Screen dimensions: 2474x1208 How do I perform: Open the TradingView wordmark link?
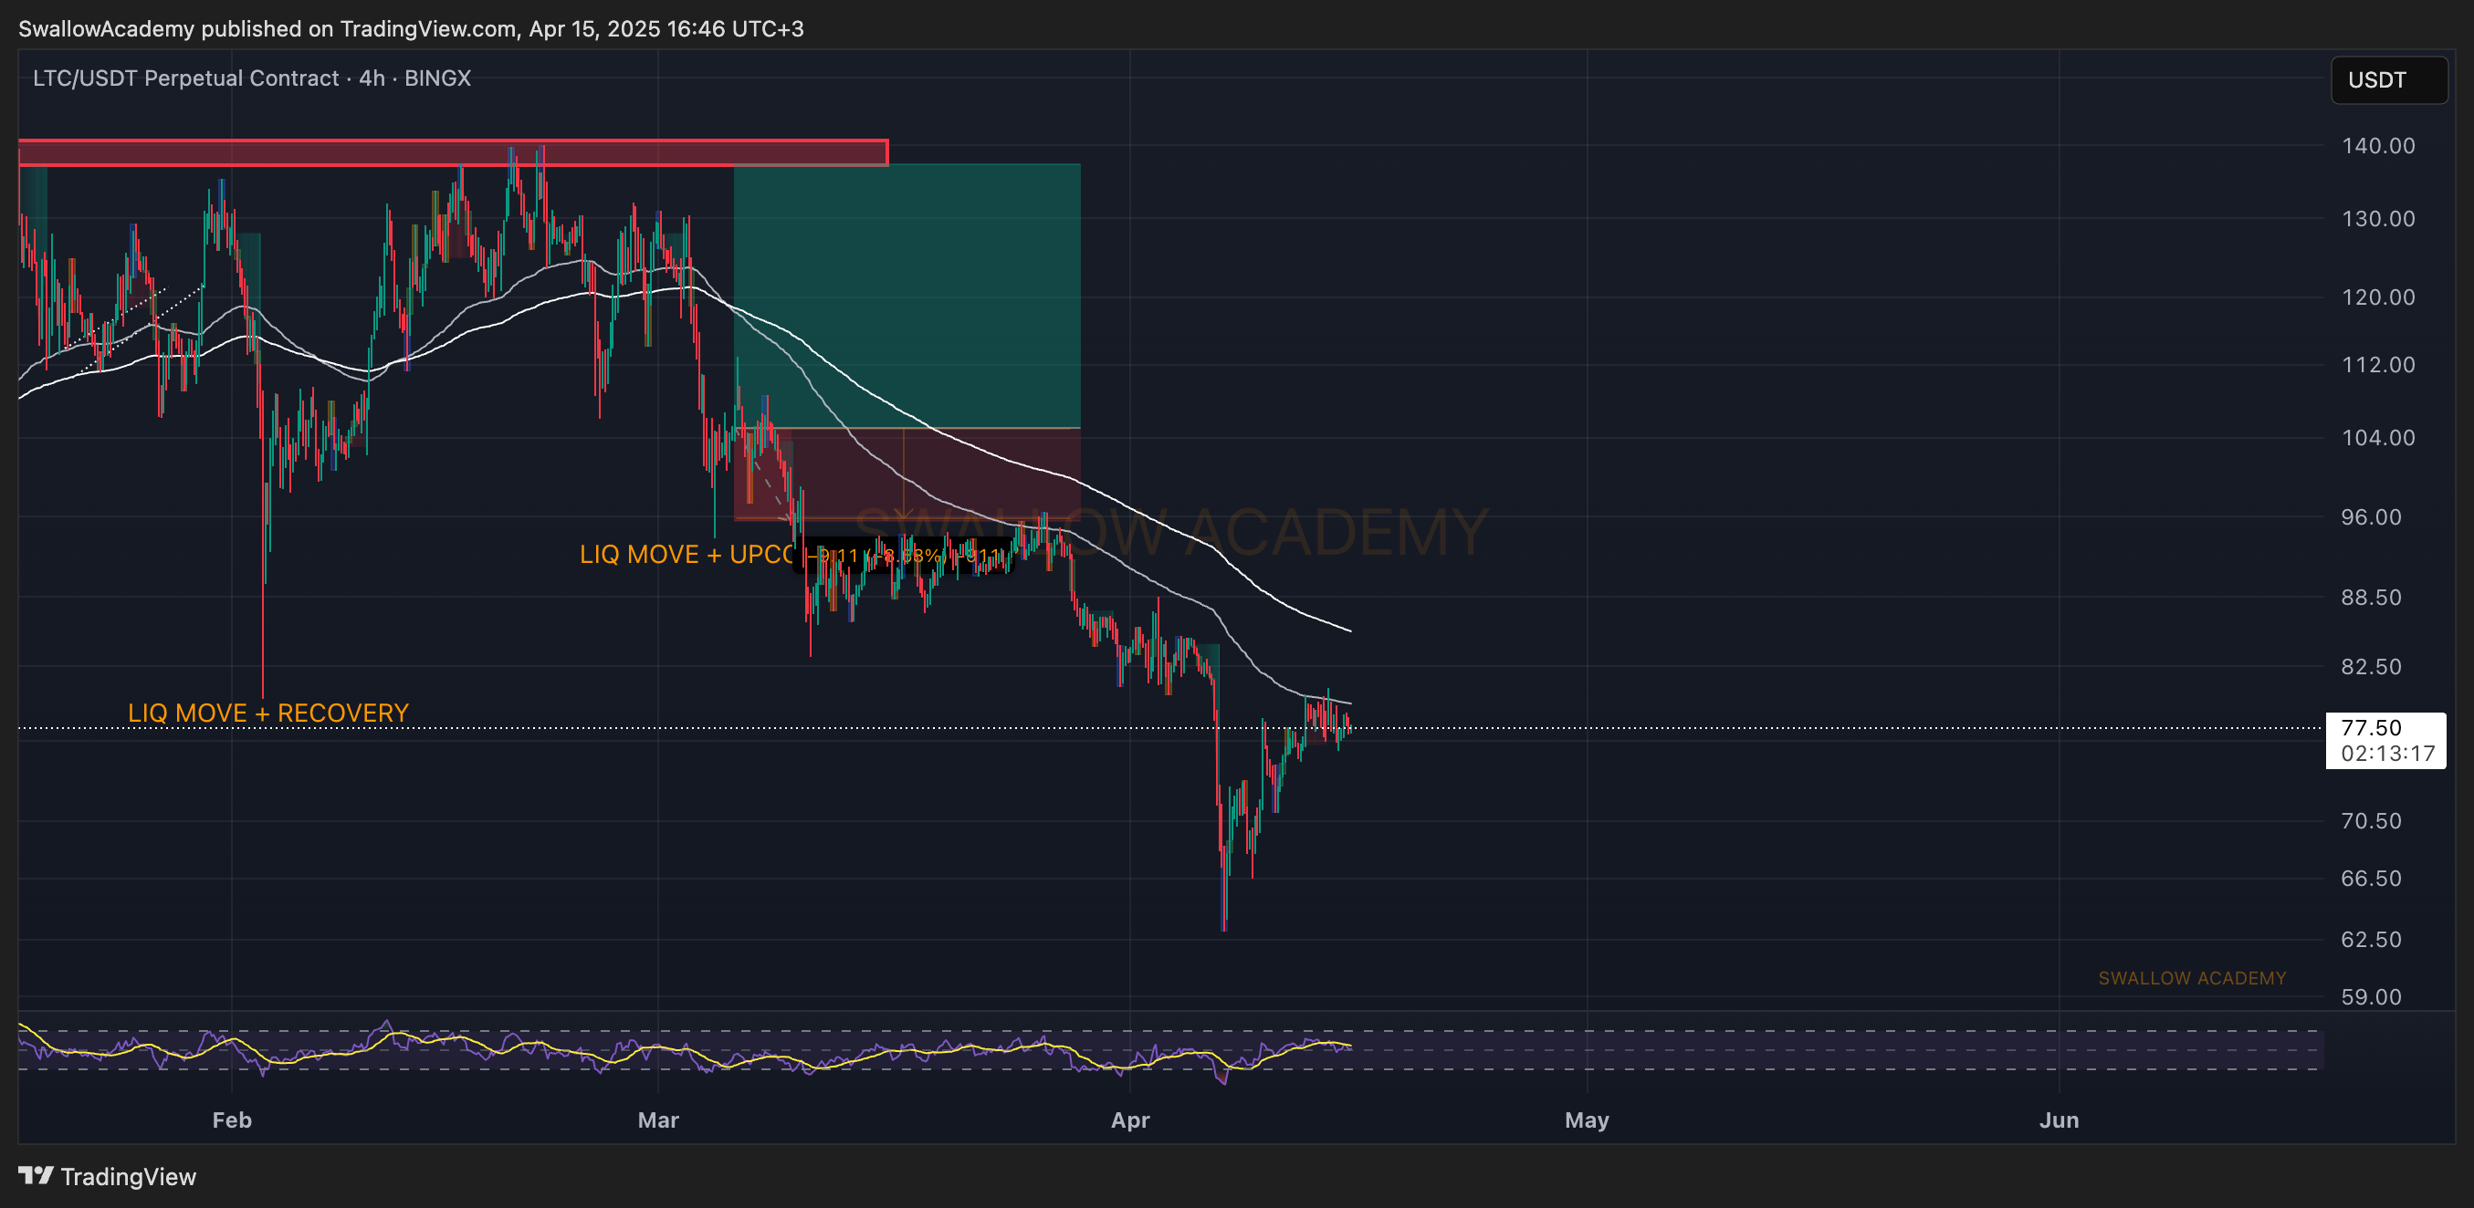pos(128,1176)
